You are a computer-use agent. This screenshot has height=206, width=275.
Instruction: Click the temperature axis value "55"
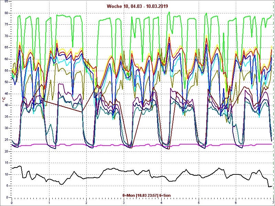(6, 71)
